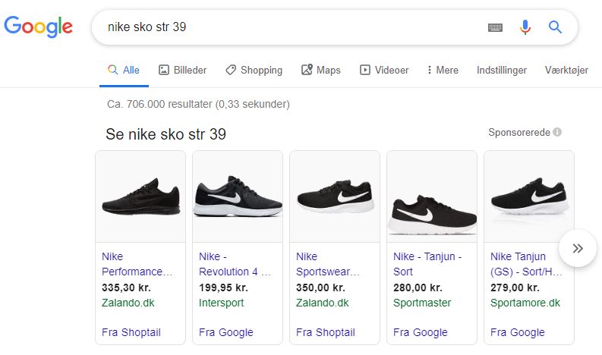602x355 pixels.
Task: Start voice search with microphone icon
Action: point(525,27)
